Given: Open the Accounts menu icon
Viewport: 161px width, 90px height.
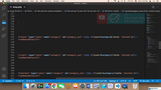Looking at the screenshot, I should coord(4,69).
